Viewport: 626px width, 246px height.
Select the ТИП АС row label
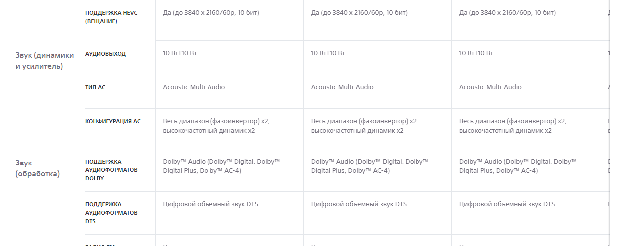(95, 87)
